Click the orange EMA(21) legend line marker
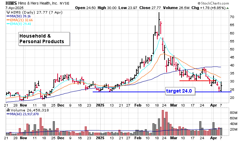This screenshot has height=141, width=243. coord(8,20)
